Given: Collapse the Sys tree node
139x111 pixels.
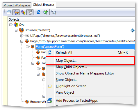Looking at the screenshot, I should [x=10, y=25].
